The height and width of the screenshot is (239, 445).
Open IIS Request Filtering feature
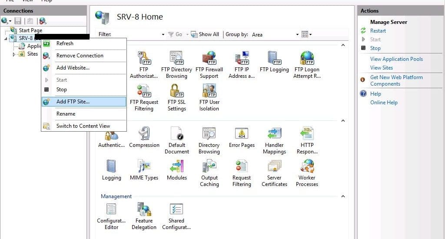(x=242, y=173)
